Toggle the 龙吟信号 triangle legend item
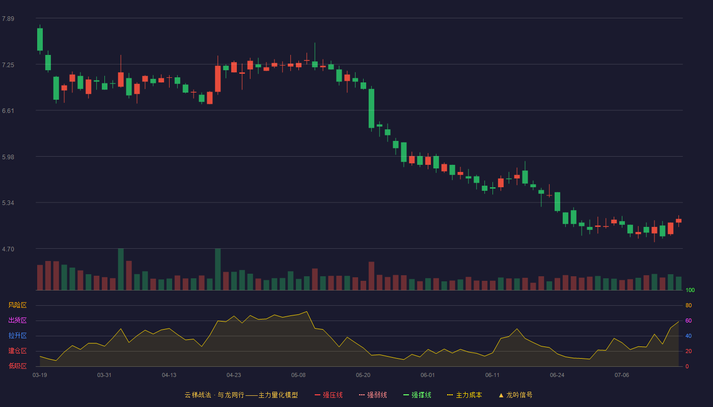 515,395
